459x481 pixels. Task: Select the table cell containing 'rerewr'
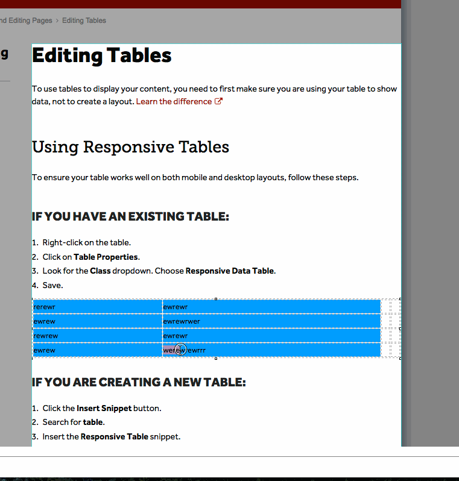[98, 307]
